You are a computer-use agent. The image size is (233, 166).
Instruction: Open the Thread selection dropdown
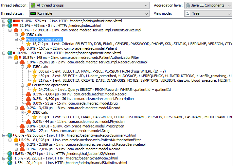(89, 5)
